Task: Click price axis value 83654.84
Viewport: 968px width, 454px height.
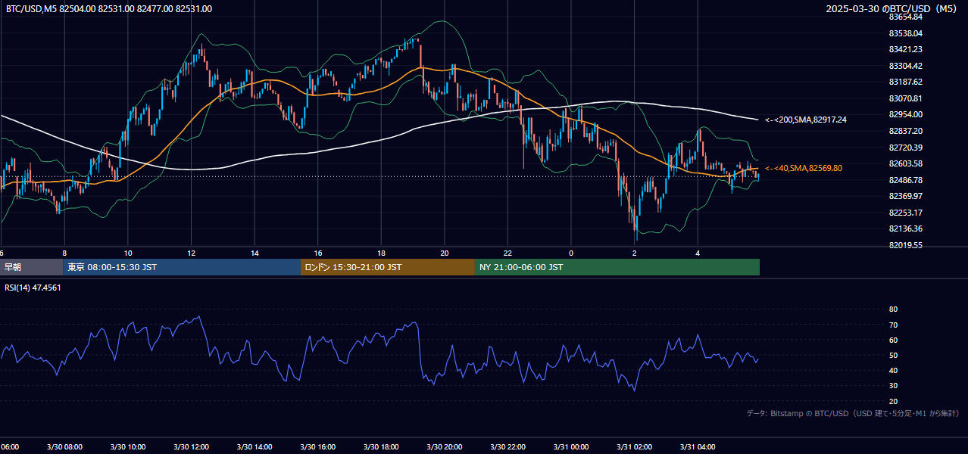Action: pyautogui.click(x=906, y=17)
